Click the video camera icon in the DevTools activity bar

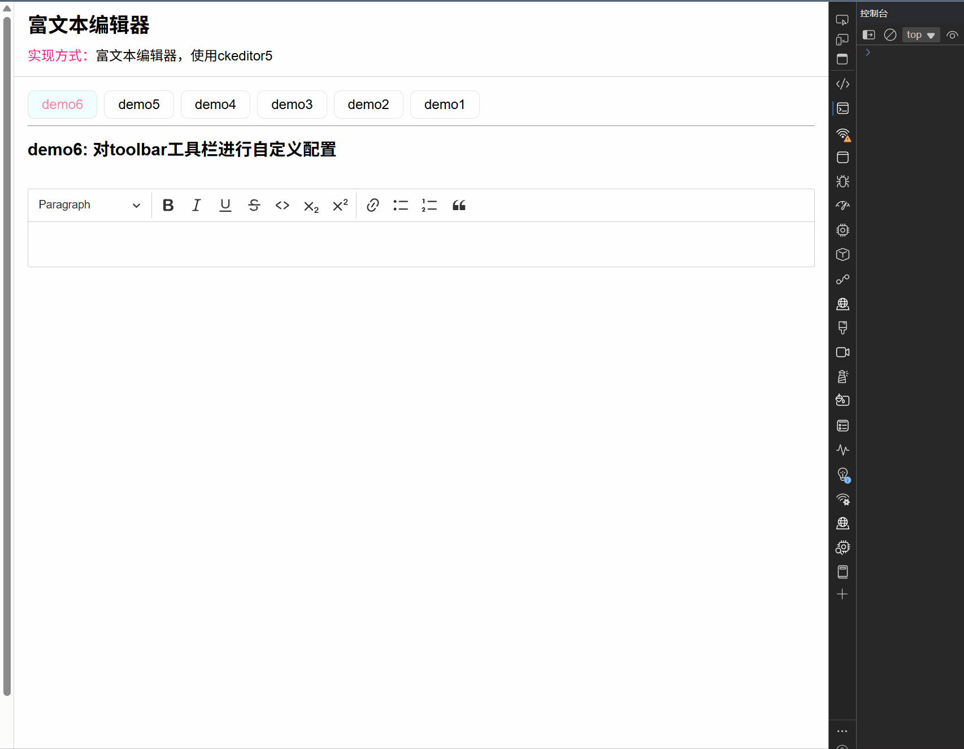(843, 352)
